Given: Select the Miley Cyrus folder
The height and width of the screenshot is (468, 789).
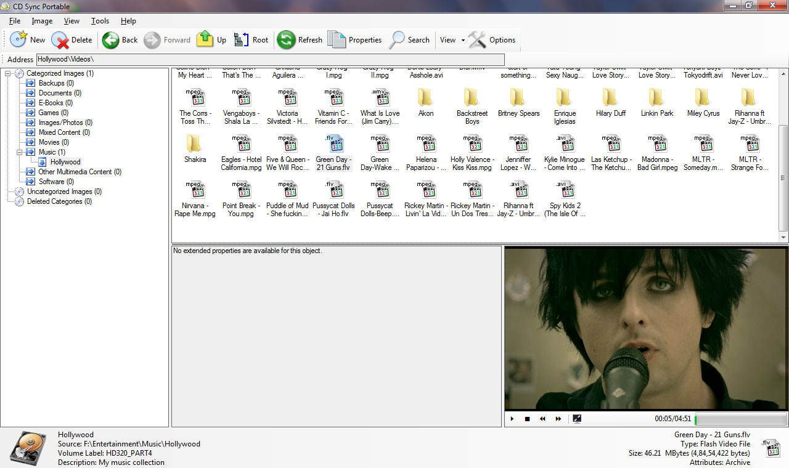Looking at the screenshot, I should tap(703, 102).
